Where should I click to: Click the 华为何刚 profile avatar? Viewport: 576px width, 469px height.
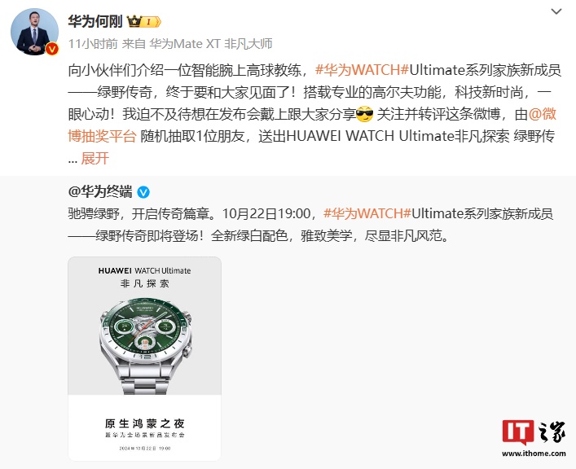point(34,32)
